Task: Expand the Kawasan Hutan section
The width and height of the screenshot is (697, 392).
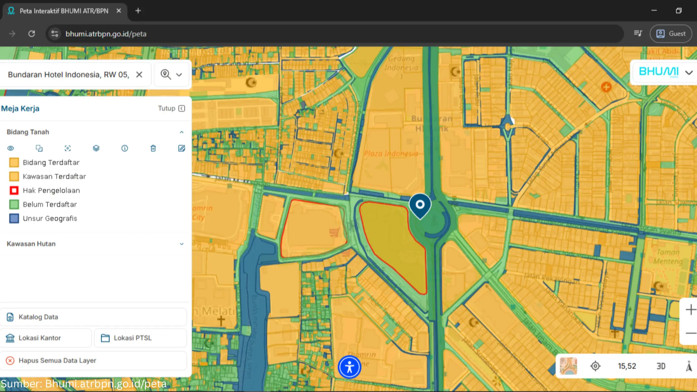Action: pos(182,244)
